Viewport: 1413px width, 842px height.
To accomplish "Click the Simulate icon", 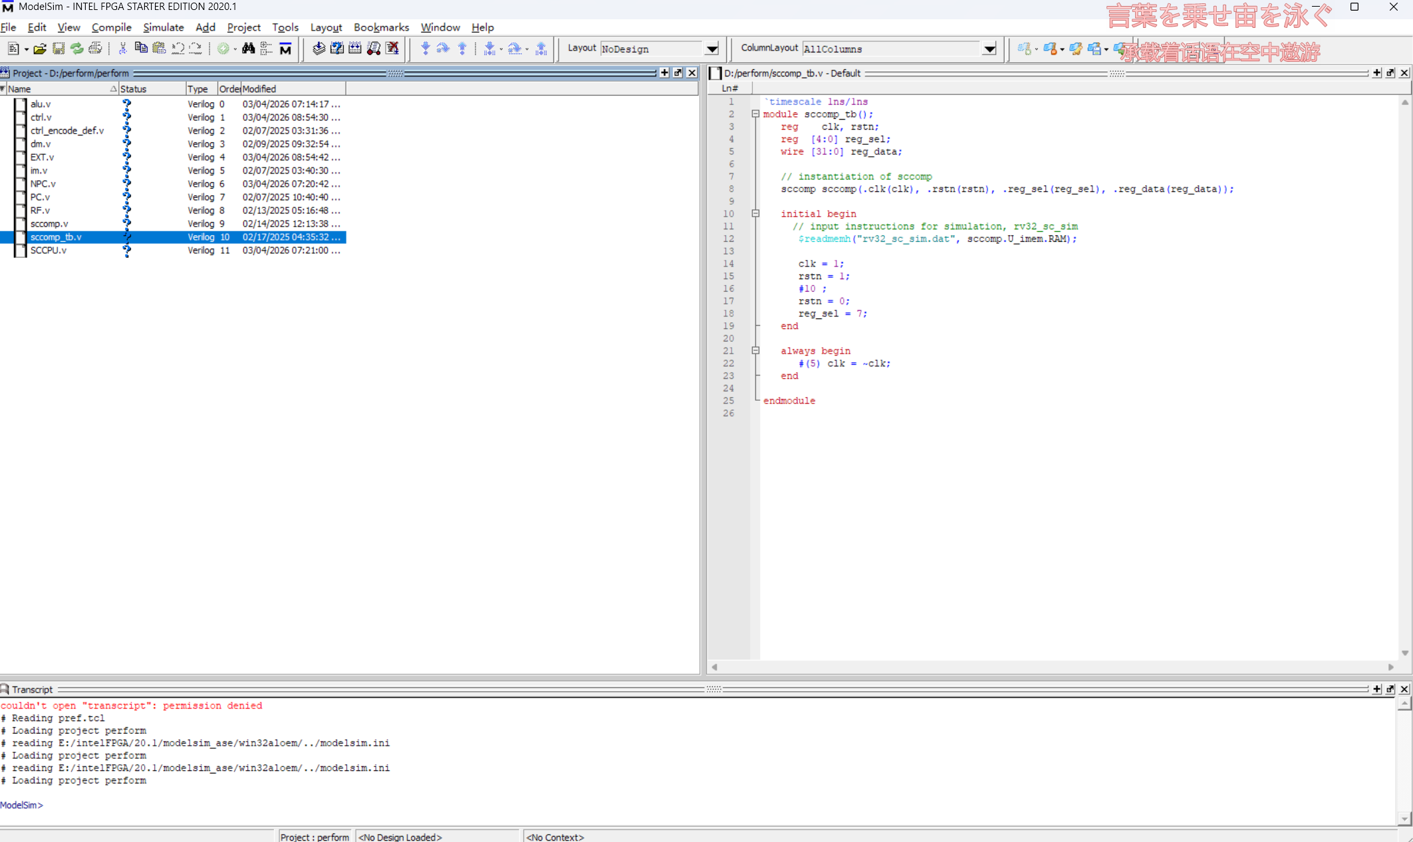I will coord(374,49).
